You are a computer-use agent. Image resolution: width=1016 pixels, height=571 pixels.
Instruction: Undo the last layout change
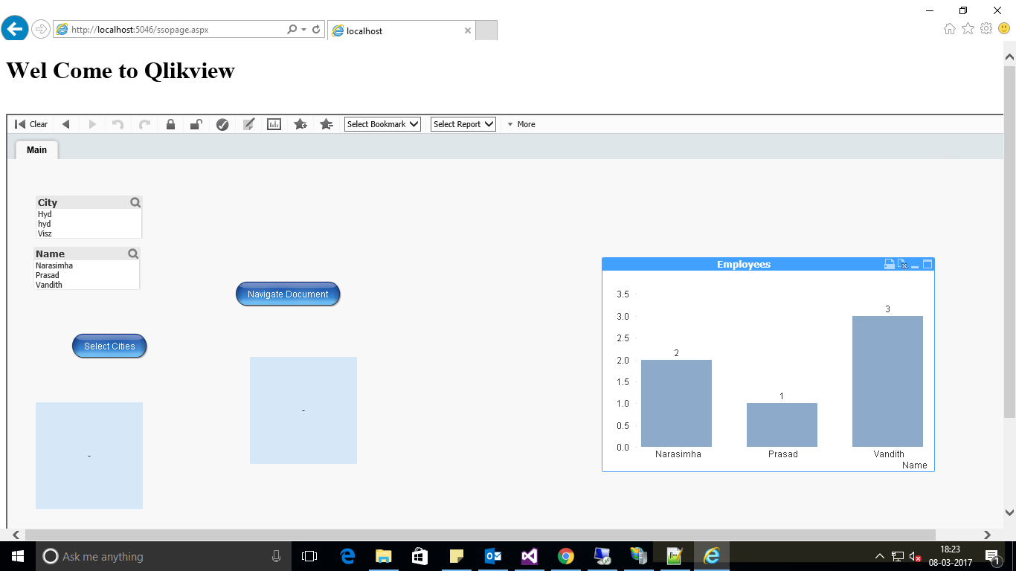click(x=118, y=124)
